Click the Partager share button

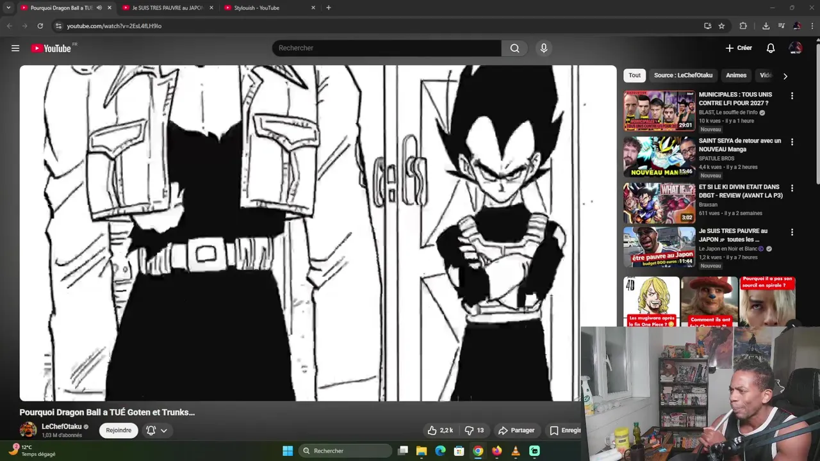[x=516, y=430]
